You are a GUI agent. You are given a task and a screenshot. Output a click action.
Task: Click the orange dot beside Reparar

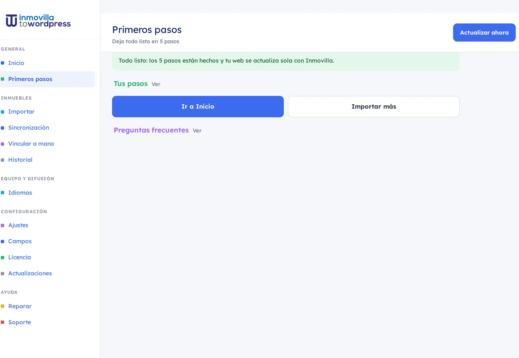(x=3, y=306)
